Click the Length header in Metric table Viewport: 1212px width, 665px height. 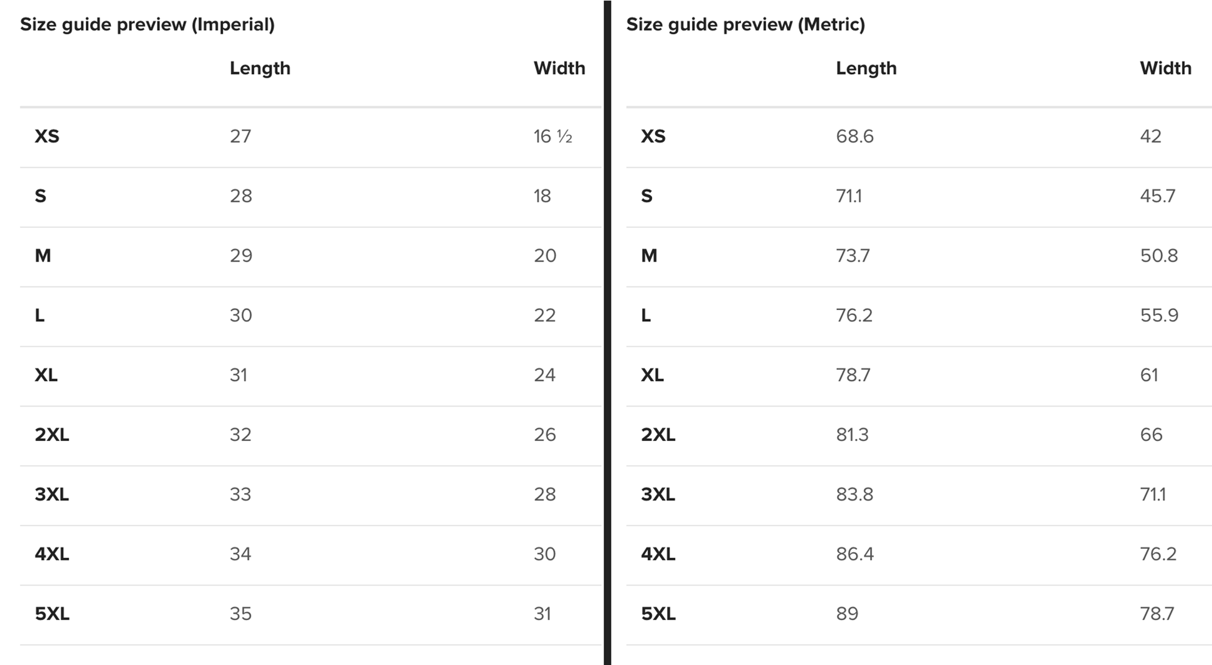866,68
